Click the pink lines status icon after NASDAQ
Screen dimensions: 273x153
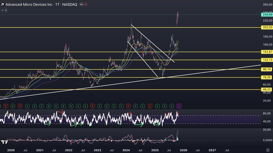[x=86, y=4]
